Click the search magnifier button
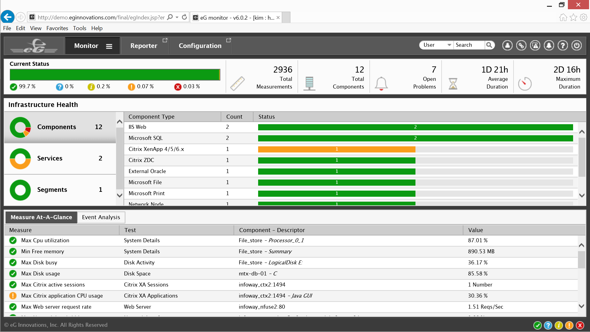This screenshot has height=332, width=590. coord(490,45)
